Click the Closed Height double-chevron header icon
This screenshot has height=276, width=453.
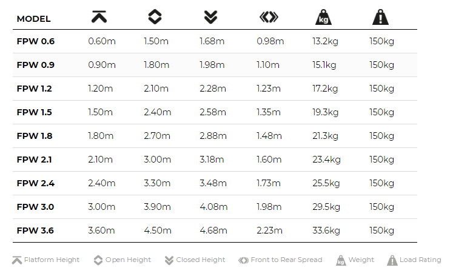pyautogui.click(x=210, y=17)
